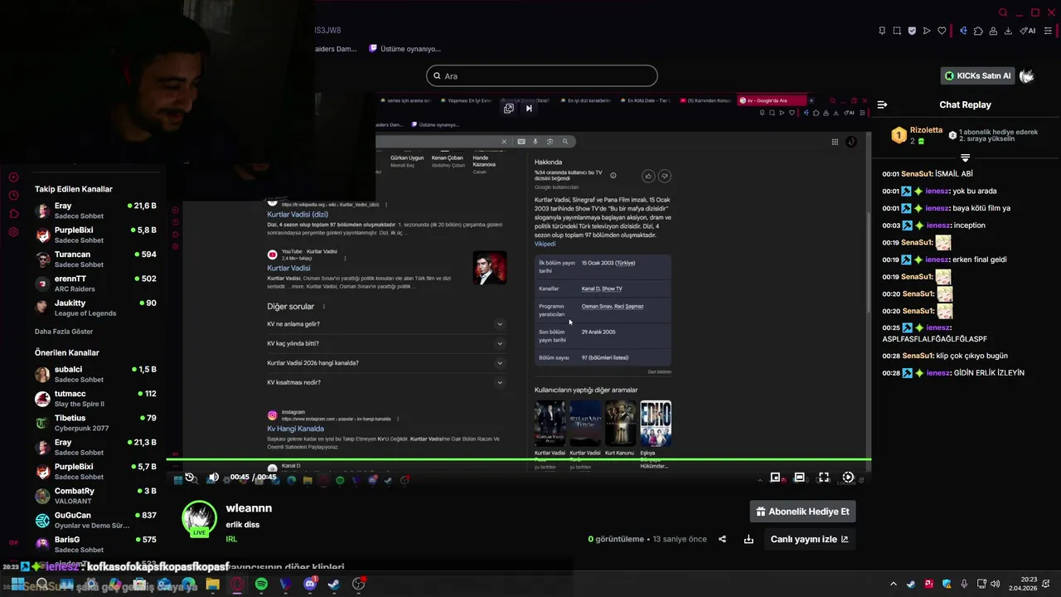
Task: Open volume control in system tray
Action: click(995, 584)
